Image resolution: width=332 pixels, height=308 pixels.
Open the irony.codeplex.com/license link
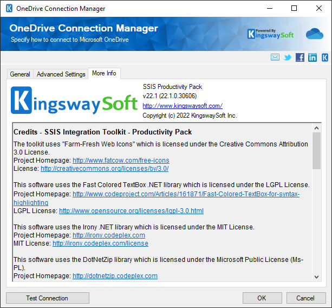click(100, 243)
